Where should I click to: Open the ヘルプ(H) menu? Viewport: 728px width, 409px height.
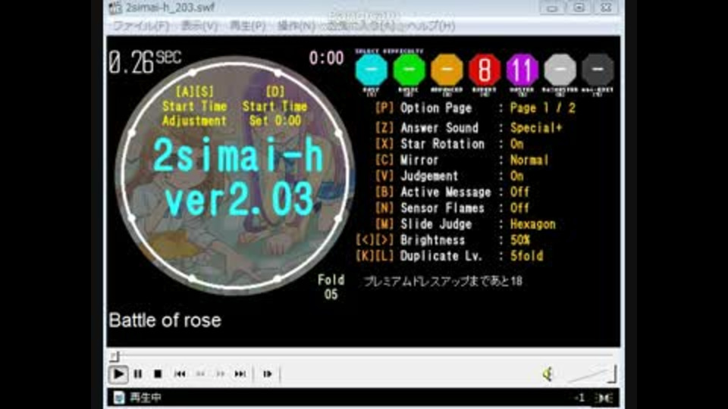[429, 26]
